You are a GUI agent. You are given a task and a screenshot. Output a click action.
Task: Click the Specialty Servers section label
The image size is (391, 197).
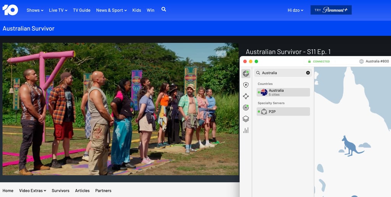(x=271, y=103)
